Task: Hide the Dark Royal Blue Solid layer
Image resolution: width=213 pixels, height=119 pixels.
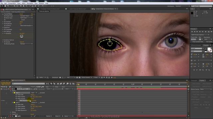Action: pyautogui.click(x=1, y=89)
